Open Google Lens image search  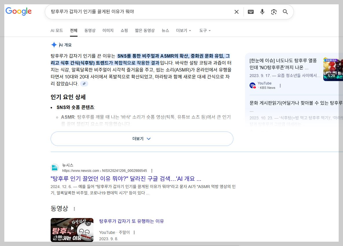(x=274, y=12)
